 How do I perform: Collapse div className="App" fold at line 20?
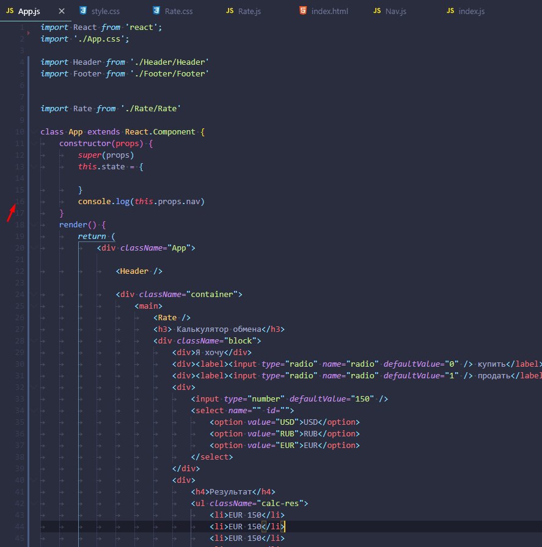click(34, 248)
